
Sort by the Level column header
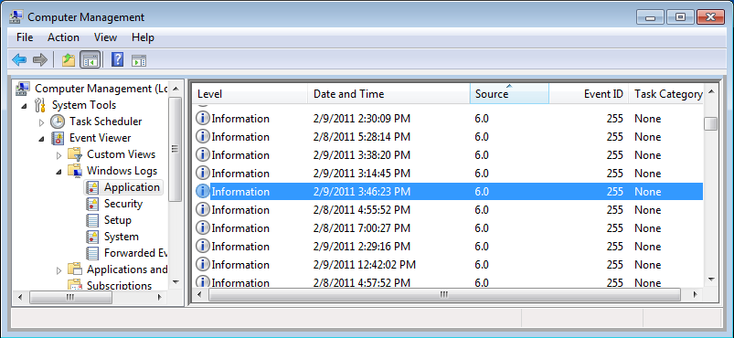250,93
